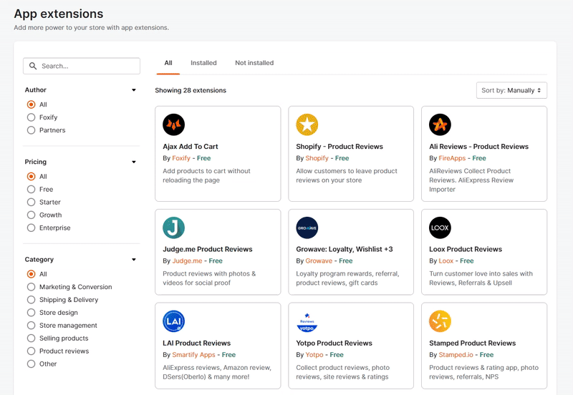Choose the Growth pricing option
This screenshot has height=395, width=573.
[x=31, y=215]
